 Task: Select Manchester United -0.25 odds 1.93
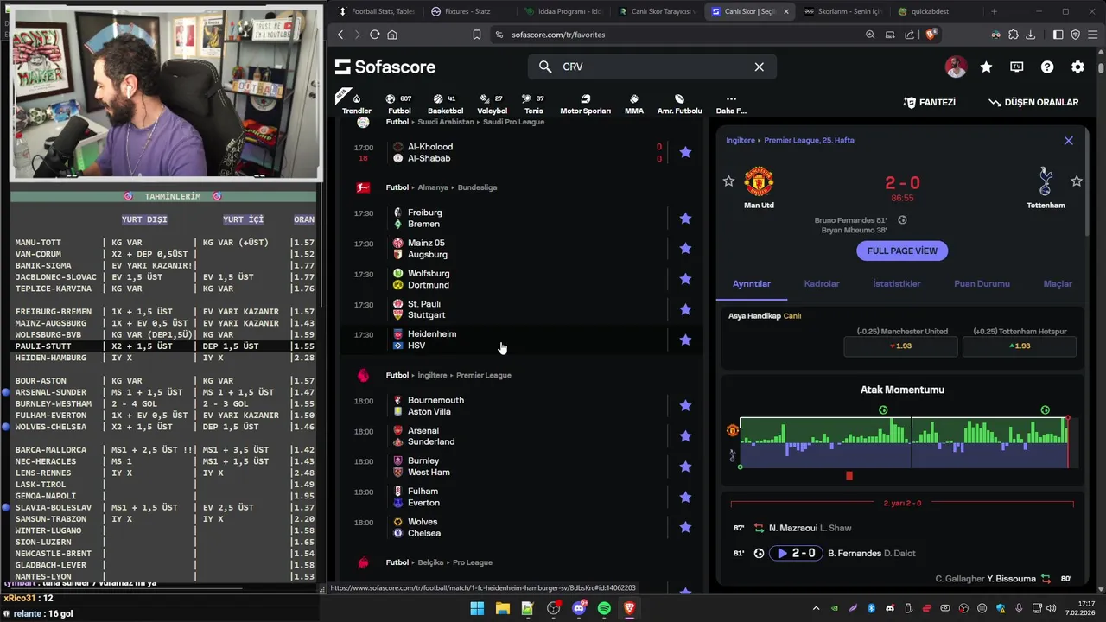tap(900, 346)
